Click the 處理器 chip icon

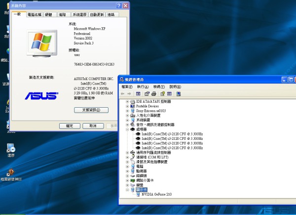tap(133, 129)
